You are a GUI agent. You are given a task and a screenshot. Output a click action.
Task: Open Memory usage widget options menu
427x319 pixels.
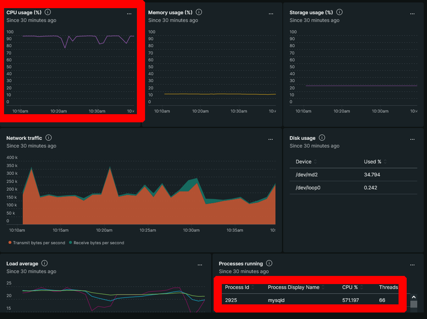pyautogui.click(x=271, y=14)
